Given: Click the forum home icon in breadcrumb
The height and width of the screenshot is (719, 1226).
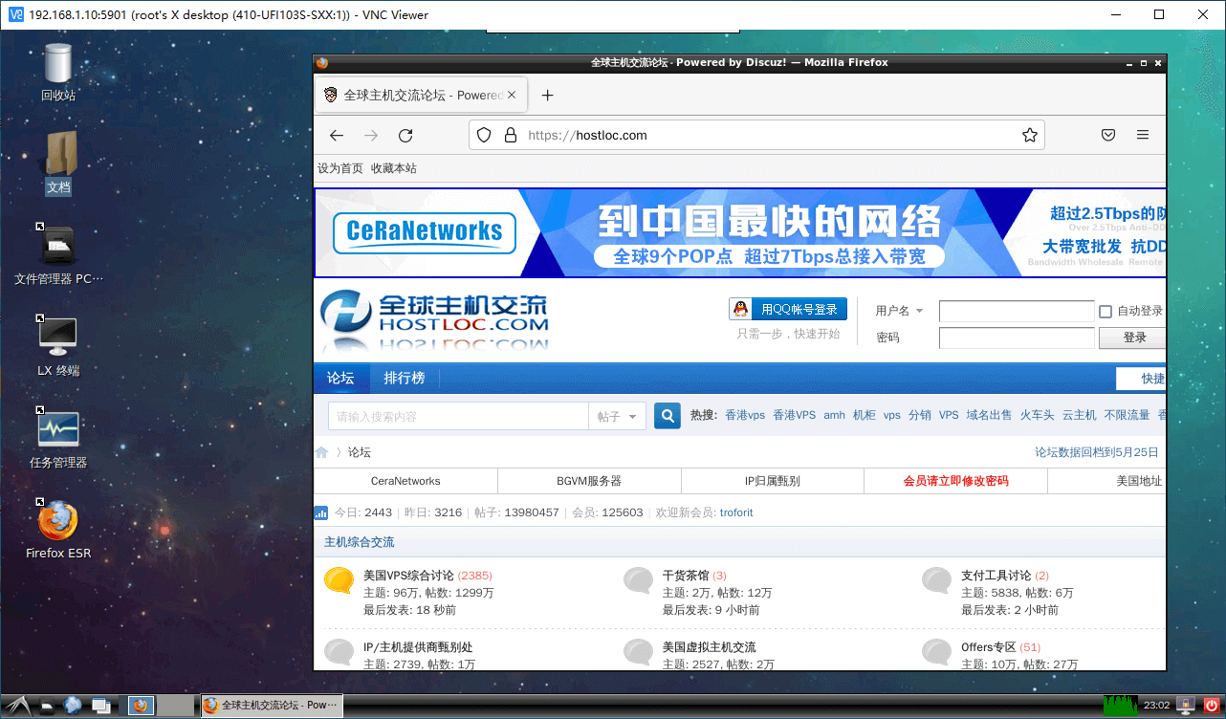Looking at the screenshot, I should tap(322, 452).
